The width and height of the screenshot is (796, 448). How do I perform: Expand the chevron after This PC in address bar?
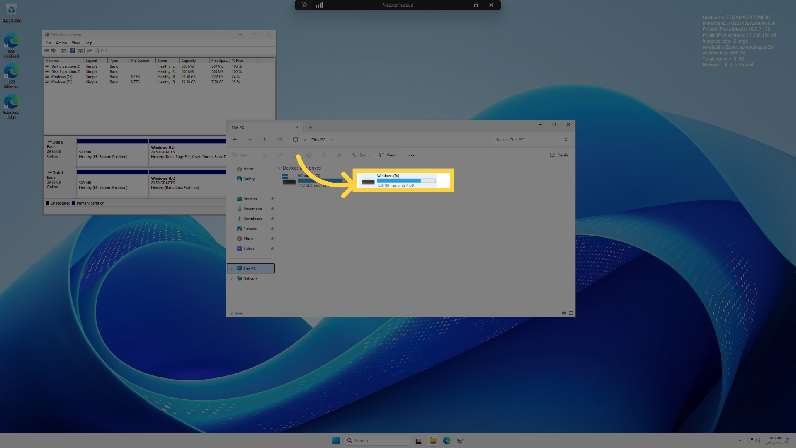[332, 140]
